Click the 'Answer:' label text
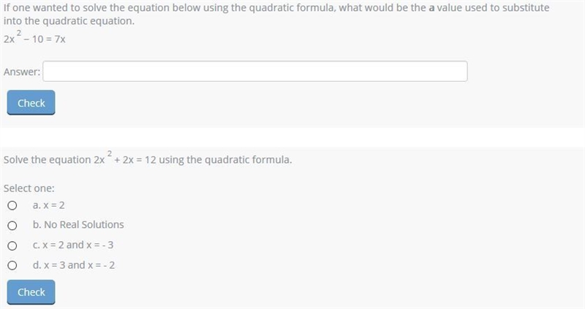585x309 pixels. coord(22,72)
